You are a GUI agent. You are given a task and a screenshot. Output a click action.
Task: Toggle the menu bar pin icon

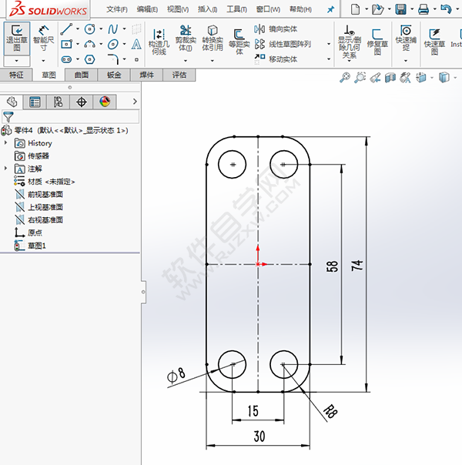pos(330,9)
